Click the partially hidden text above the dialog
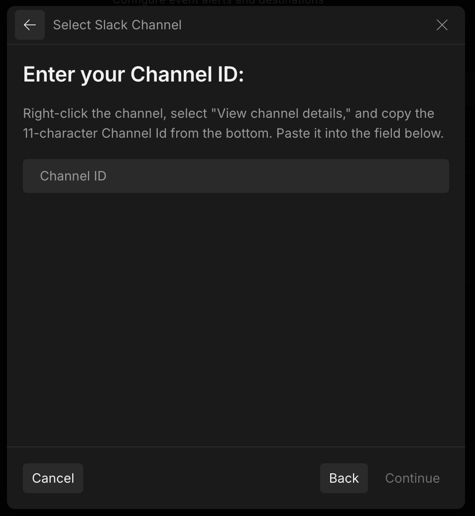 click(218, 2)
